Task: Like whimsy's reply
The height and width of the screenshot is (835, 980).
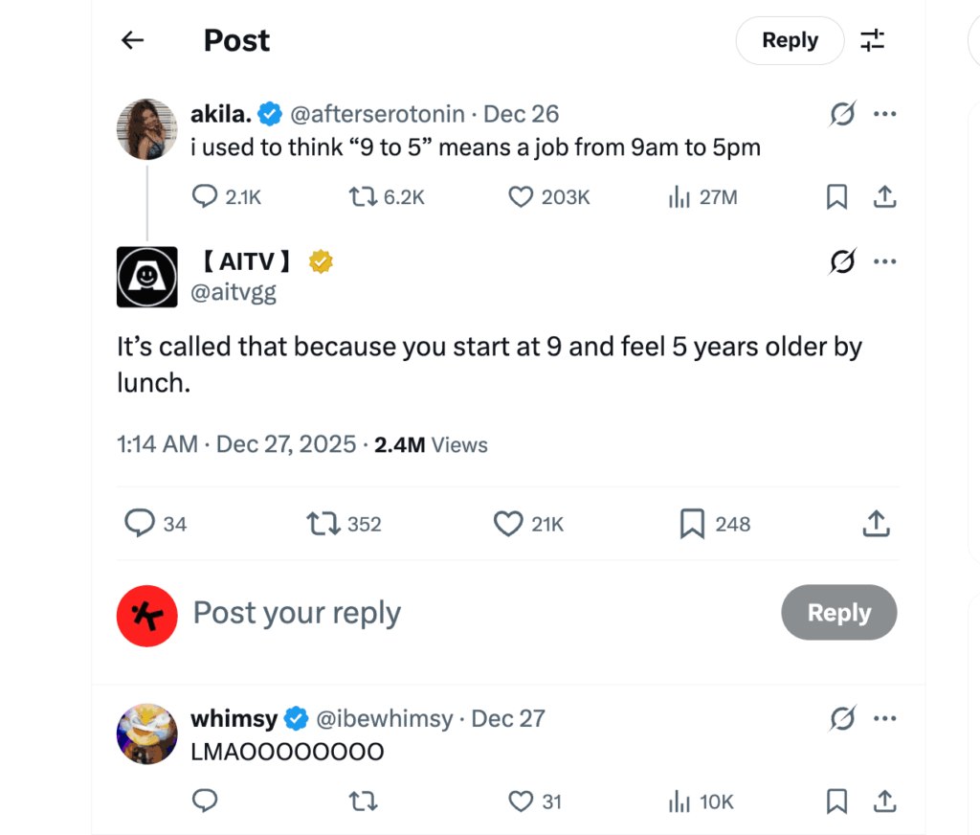Action: point(520,801)
